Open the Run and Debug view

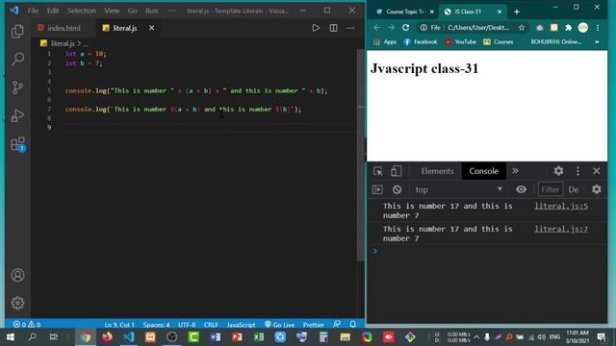point(17,115)
